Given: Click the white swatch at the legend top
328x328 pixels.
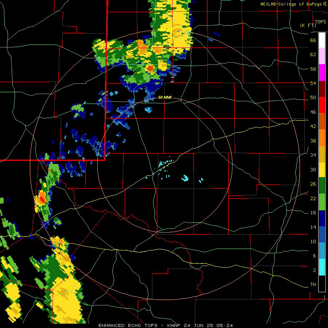Looking at the screenshot, I should [x=322, y=40].
